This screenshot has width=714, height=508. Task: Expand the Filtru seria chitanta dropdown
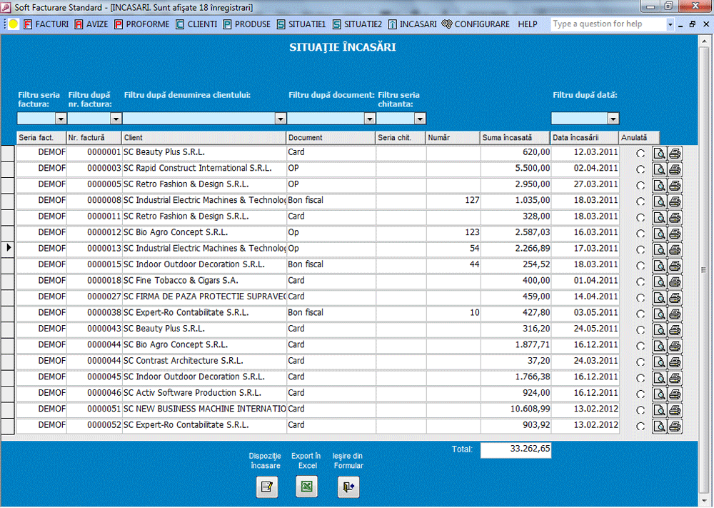pyautogui.click(x=420, y=119)
